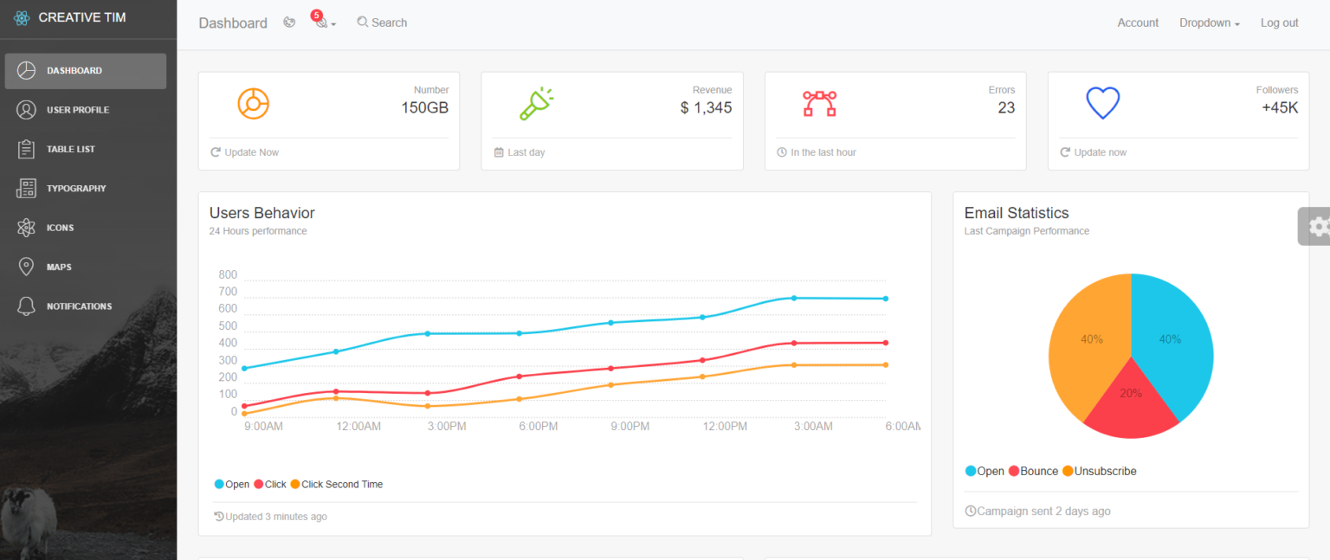1330x560 pixels.
Task: Click the Notifications bell in the sidebar
Action: click(x=26, y=306)
